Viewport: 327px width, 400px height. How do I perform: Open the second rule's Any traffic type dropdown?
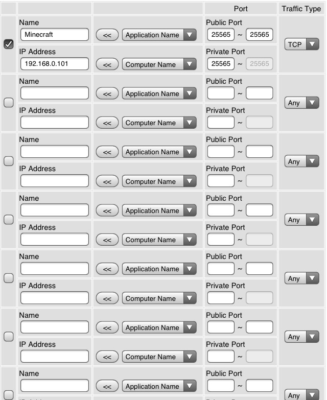coord(301,103)
